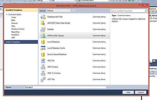The height and width of the screenshot is (100, 157).
Task: Open the Online Templates section
Action: point(21,42)
